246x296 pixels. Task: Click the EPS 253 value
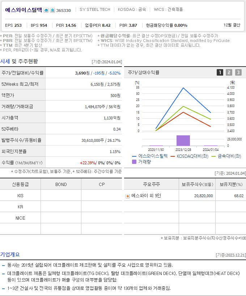13,25
